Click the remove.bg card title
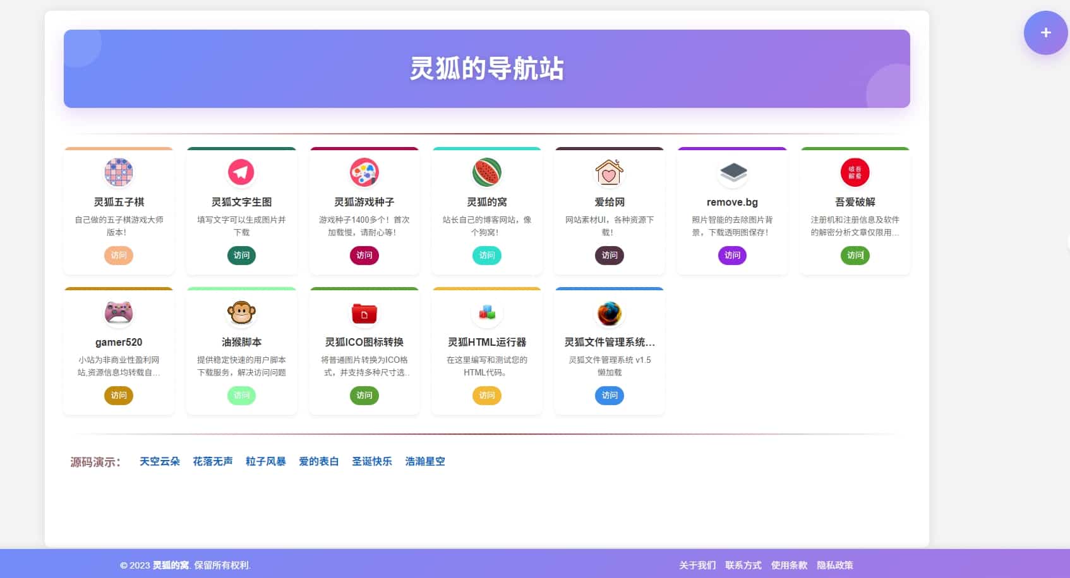 (x=733, y=202)
